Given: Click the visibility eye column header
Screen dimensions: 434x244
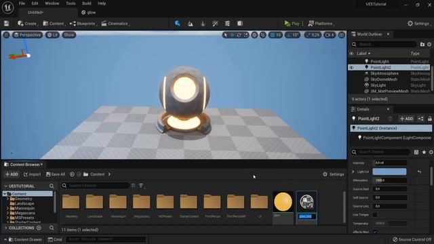Looking at the screenshot, I should (x=351, y=54).
